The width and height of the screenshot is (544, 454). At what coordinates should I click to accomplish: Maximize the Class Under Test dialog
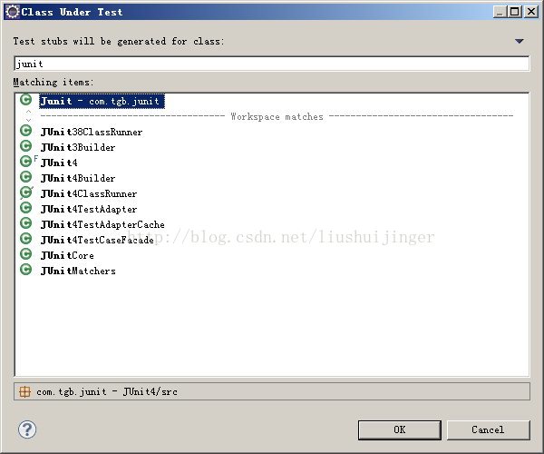515,12
